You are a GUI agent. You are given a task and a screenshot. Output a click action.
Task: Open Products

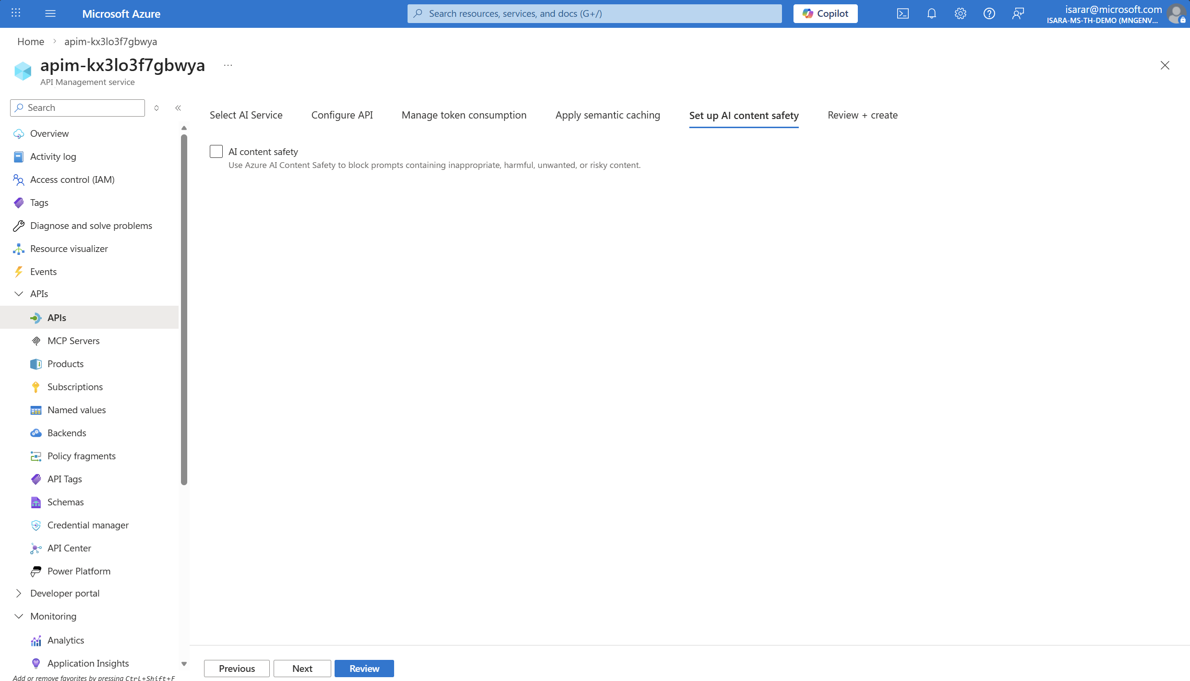[x=65, y=364]
